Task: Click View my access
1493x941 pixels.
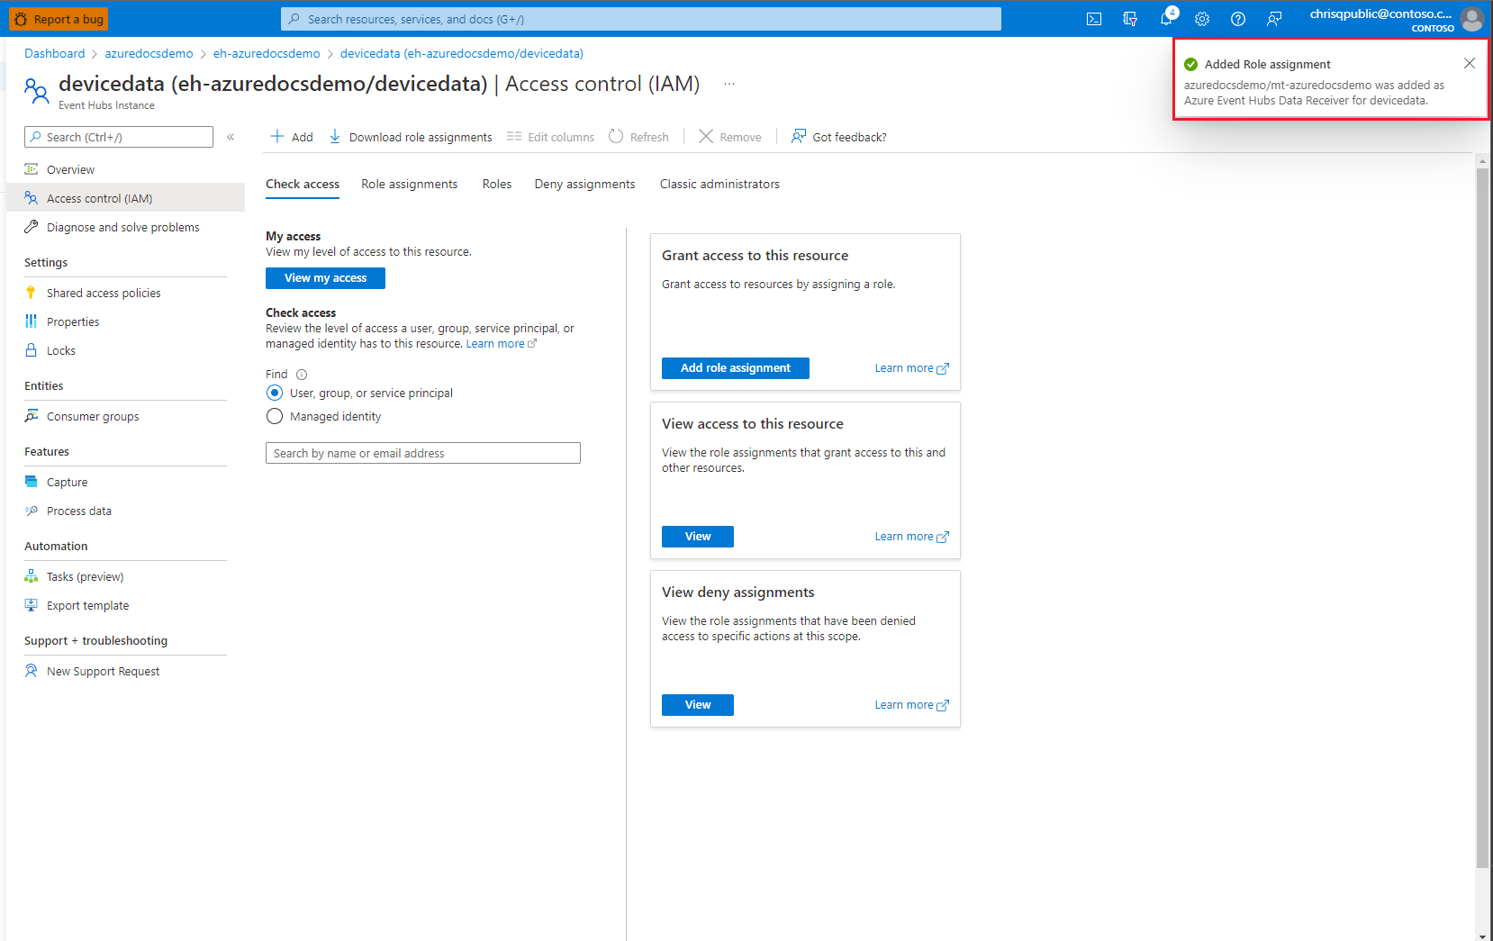Action: 325,277
